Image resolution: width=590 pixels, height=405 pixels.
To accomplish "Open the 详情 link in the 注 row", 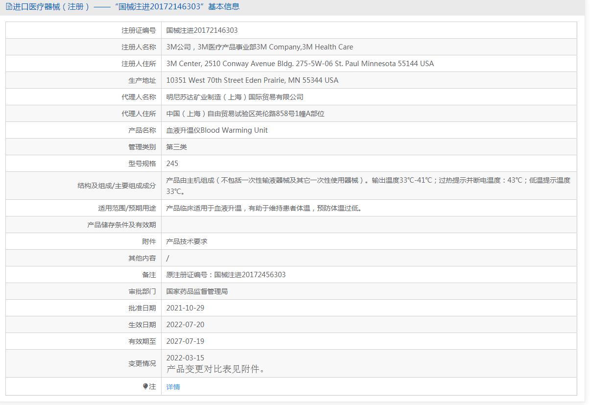I will pos(173,387).
